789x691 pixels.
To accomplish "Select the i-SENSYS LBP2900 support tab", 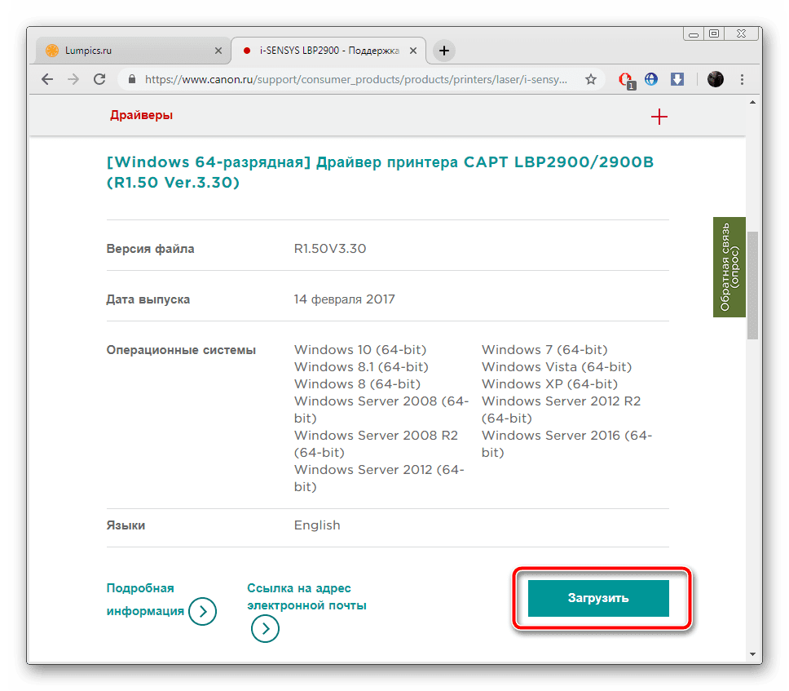I will 328,51.
